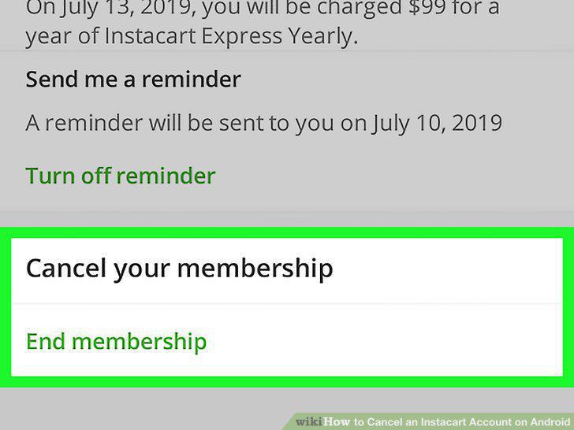This screenshot has height=430, width=574.
Task: Click the $99 charge amount
Action: [427, 7]
